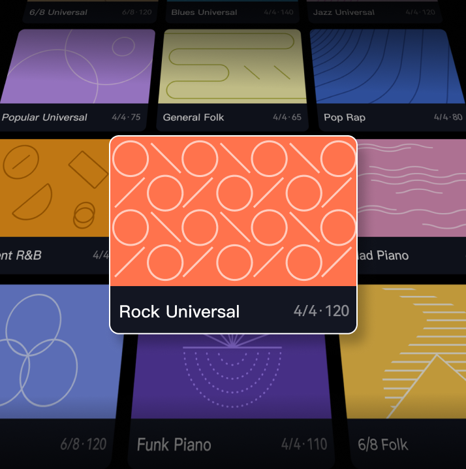The image size is (466, 469).
Task: Select the Rock Universal orange pattern artwork
Action: click(233, 211)
